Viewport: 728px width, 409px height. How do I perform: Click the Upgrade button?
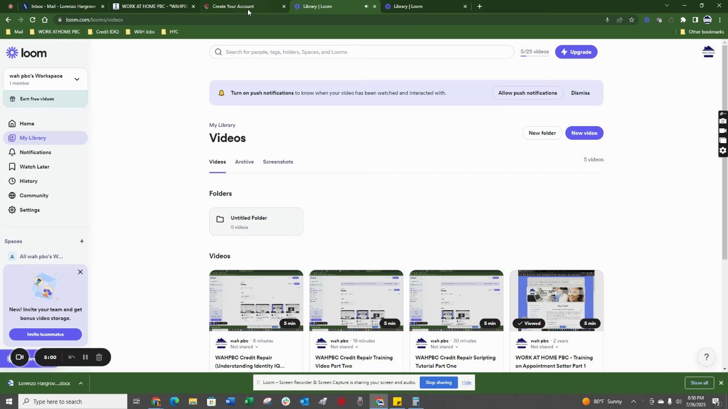(576, 52)
